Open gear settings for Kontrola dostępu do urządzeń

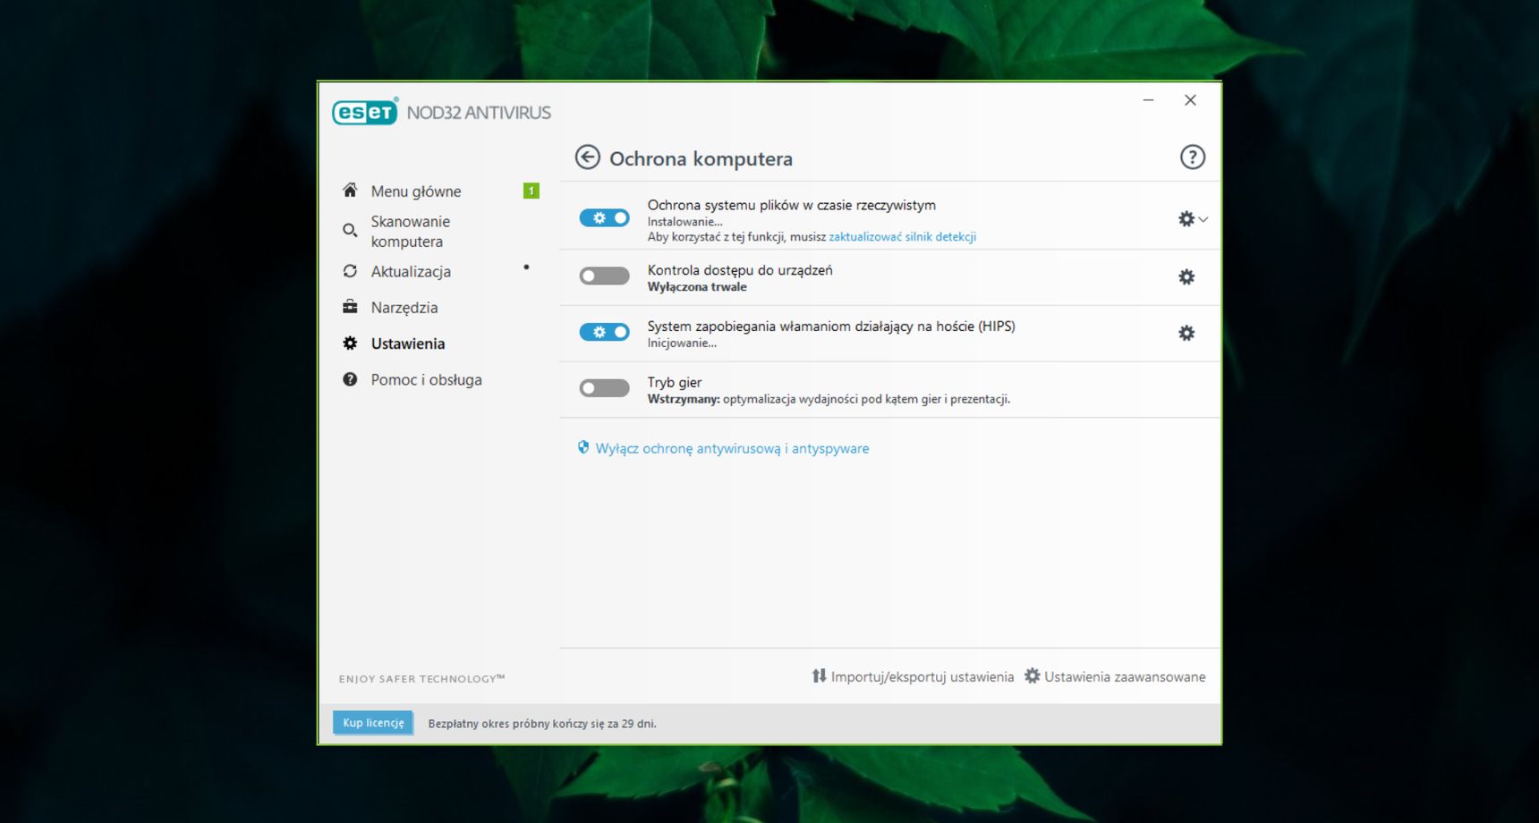(1186, 277)
